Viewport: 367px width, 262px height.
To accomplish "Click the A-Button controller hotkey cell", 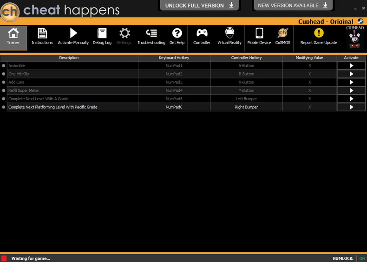I will 246,66.
